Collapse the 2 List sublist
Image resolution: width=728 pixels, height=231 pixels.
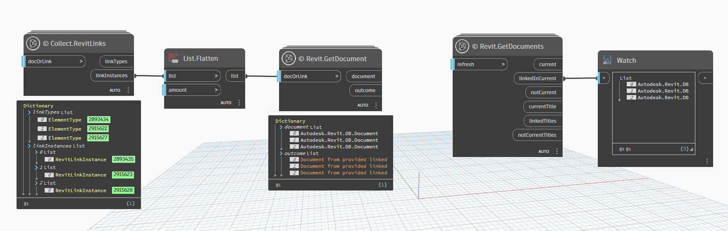tap(36, 183)
